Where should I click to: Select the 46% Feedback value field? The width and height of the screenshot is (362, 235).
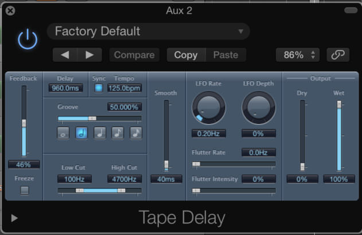point(24,164)
